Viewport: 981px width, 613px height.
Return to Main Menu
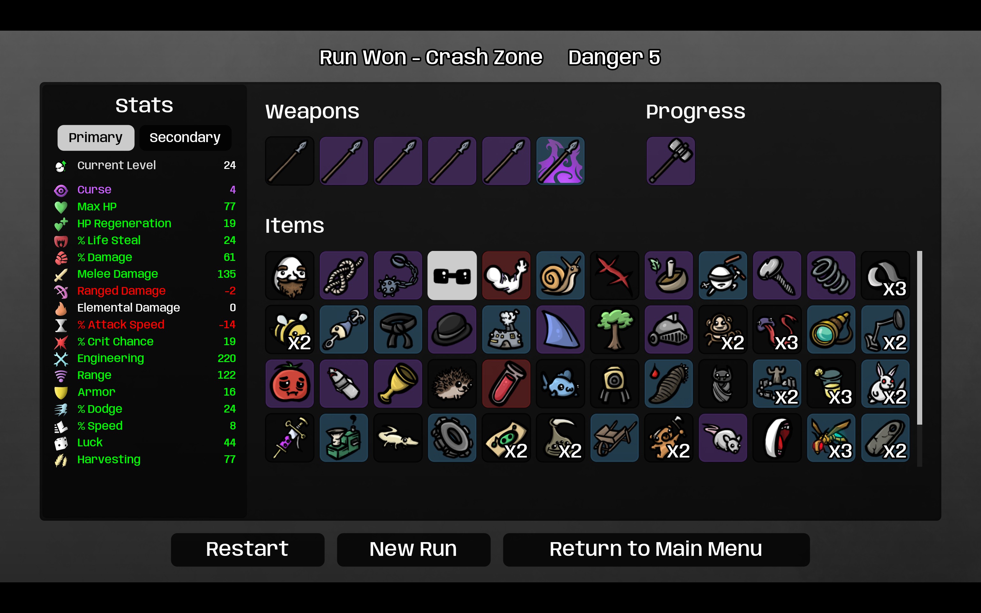coord(656,549)
